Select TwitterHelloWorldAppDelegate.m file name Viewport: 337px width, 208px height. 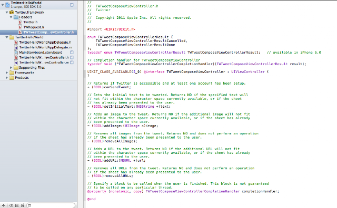click(x=46, y=47)
